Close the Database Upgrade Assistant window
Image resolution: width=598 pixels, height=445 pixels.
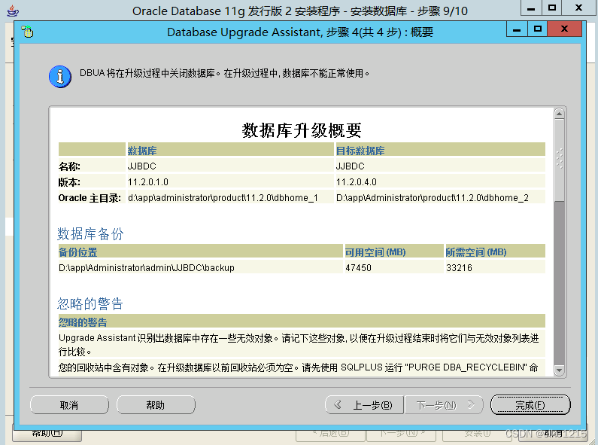click(564, 29)
